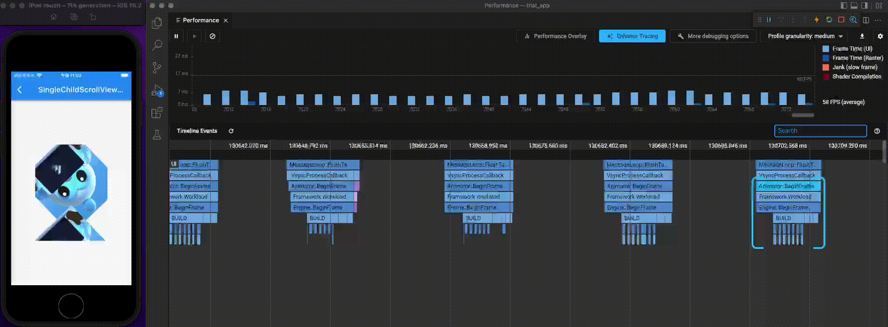This screenshot has height=327, width=888.
Task: Click the Shader Compilation legend swatch
Action: [825, 77]
